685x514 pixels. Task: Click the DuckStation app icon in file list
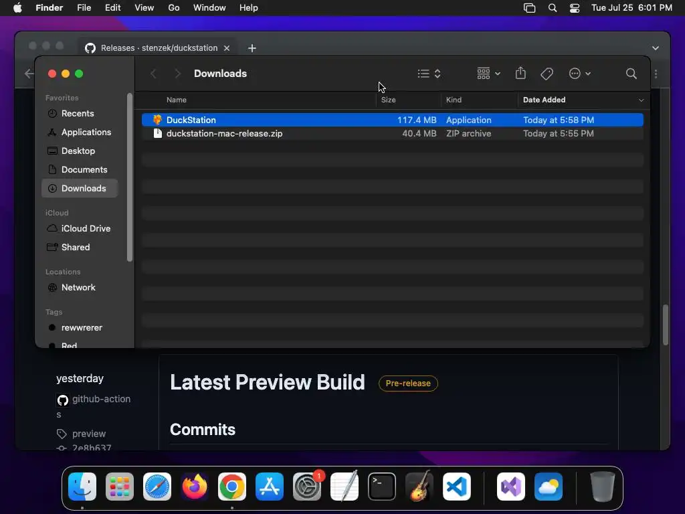pyautogui.click(x=157, y=120)
